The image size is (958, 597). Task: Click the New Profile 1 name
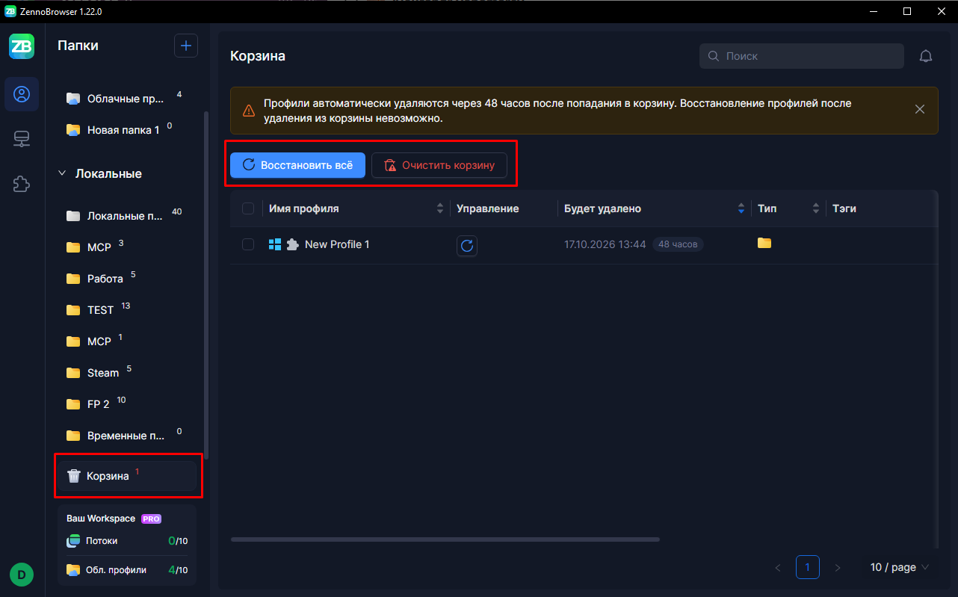tap(337, 244)
